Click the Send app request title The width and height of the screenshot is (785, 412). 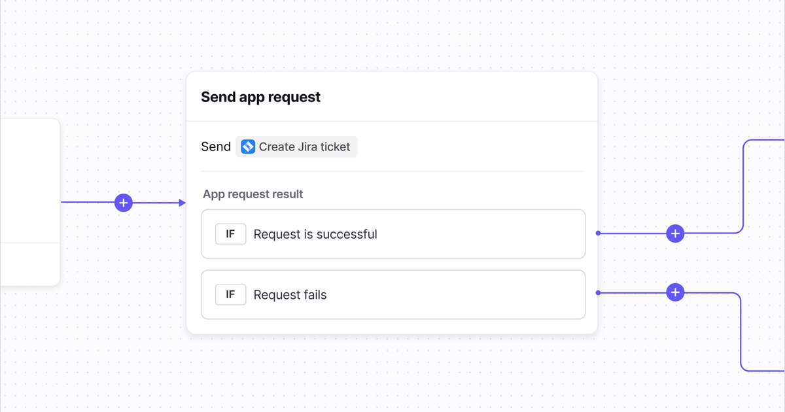[x=260, y=97]
